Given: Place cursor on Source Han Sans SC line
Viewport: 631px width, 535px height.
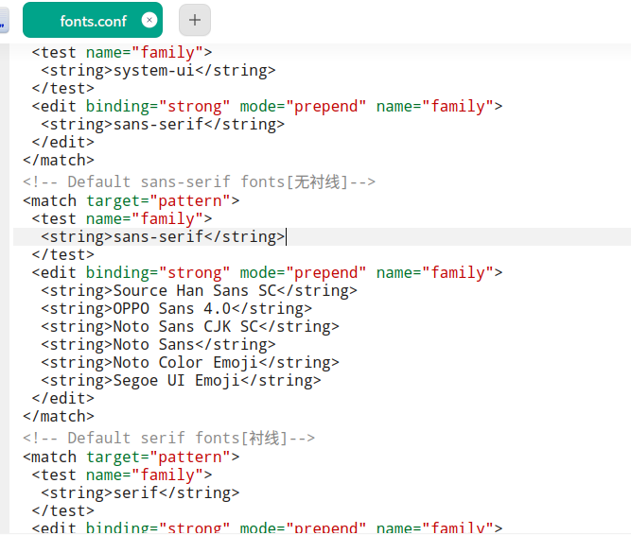Looking at the screenshot, I should (x=199, y=290).
